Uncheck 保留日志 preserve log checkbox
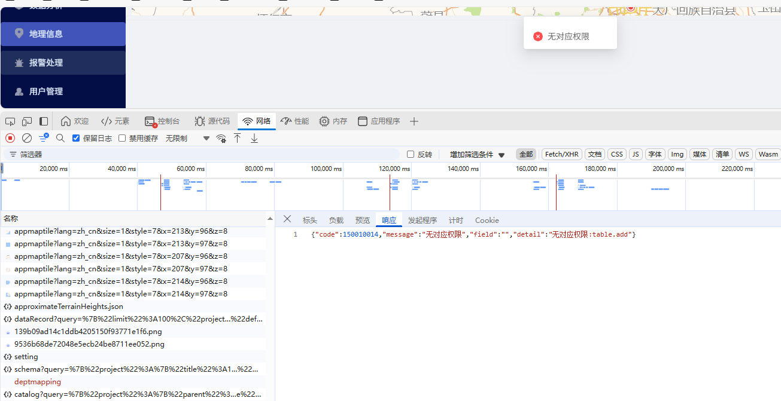The height and width of the screenshot is (401, 781). tap(76, 138)
